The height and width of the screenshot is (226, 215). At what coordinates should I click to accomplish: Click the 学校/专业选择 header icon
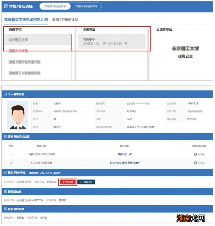click(6, 6)
